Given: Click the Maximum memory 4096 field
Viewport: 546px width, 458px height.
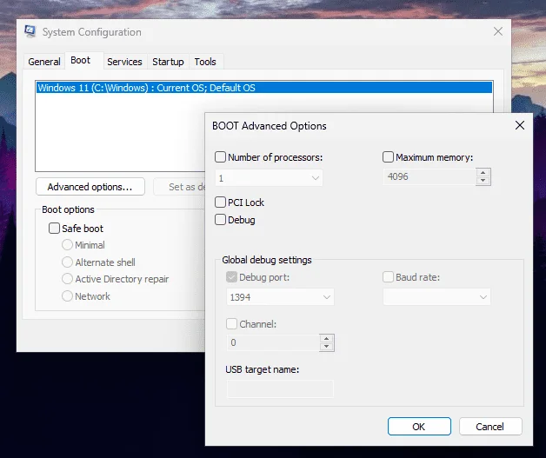Looking at the screenshot, I should coord(429,176).
